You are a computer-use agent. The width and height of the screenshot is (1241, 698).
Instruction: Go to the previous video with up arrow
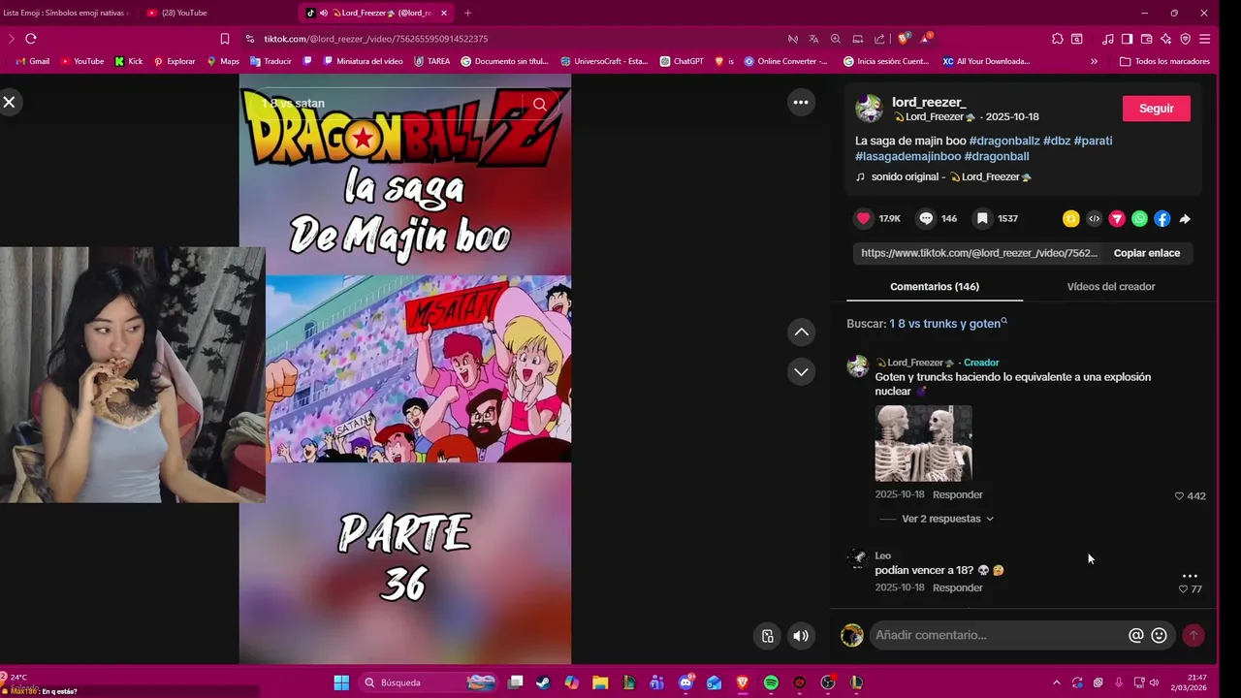(802, 332)
